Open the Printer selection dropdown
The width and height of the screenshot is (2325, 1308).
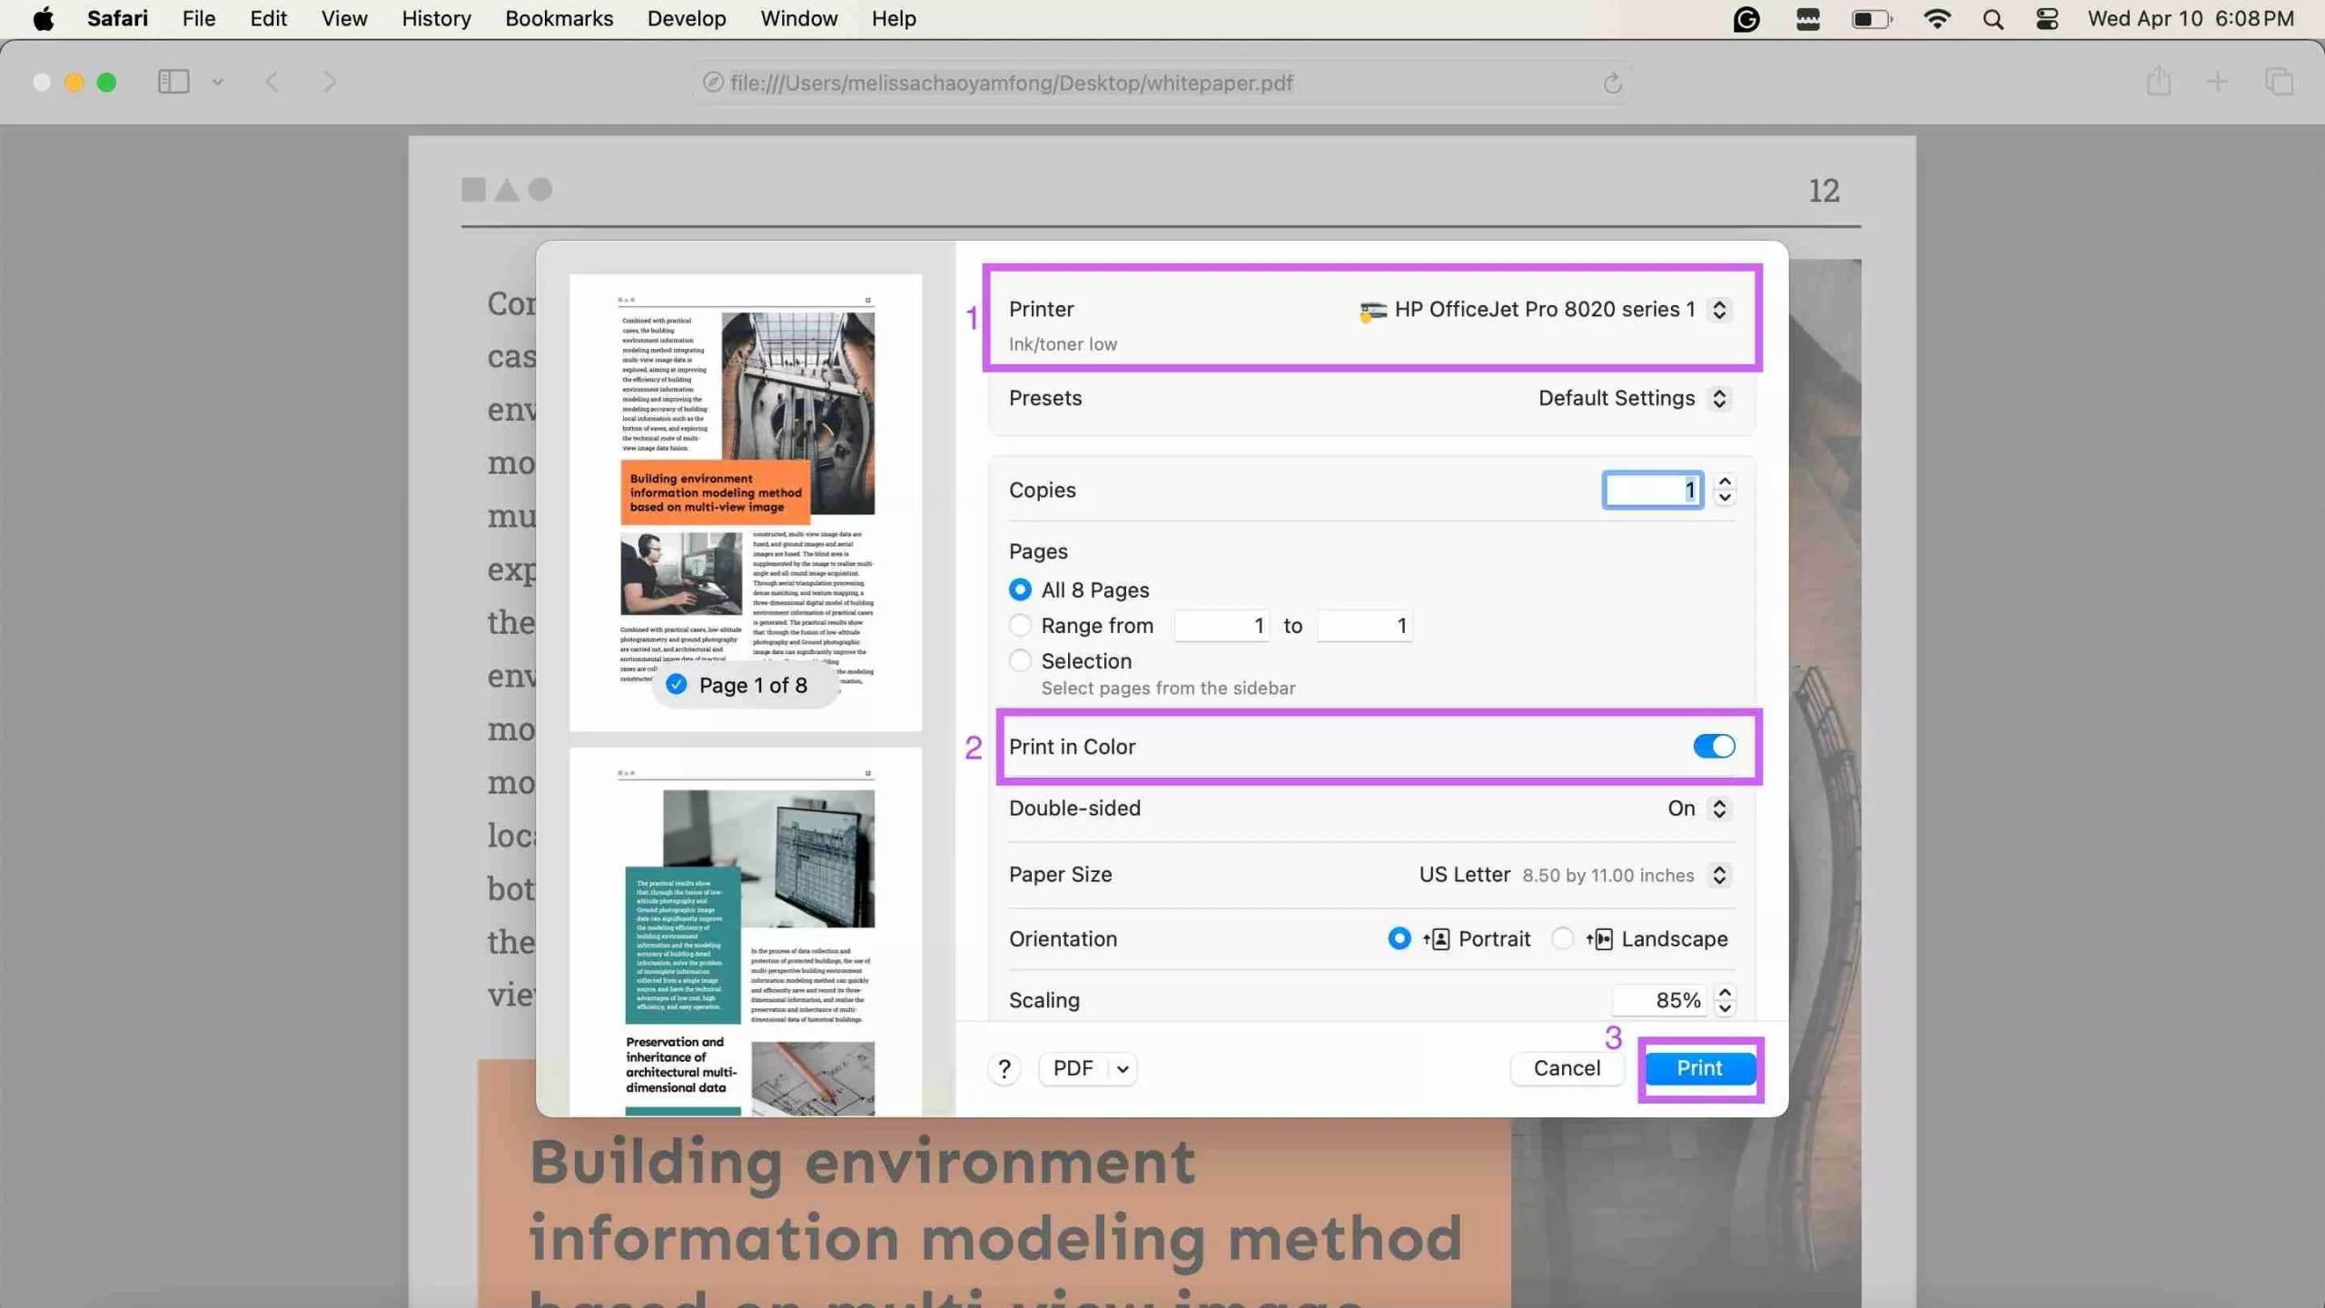1719,309
